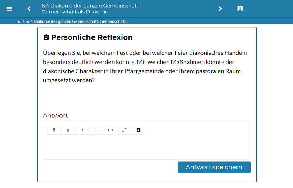
Task: Toggle bold formatting in the editor
Action: coord(68,130)
